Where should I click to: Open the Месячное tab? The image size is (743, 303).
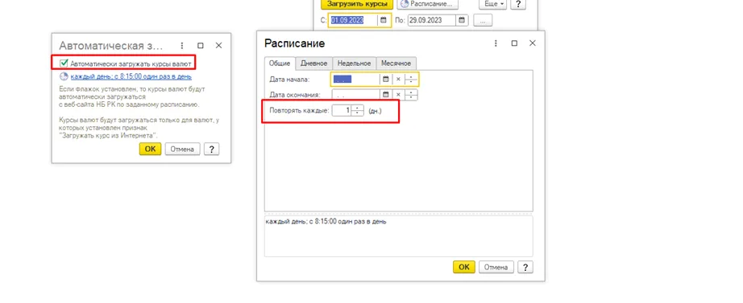pyautogui.click(x=396, y=63)
